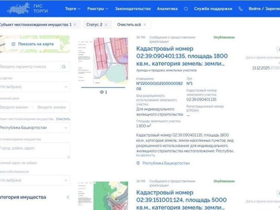
Task: Click Показать на карте button
Action: tap(33, 44)
